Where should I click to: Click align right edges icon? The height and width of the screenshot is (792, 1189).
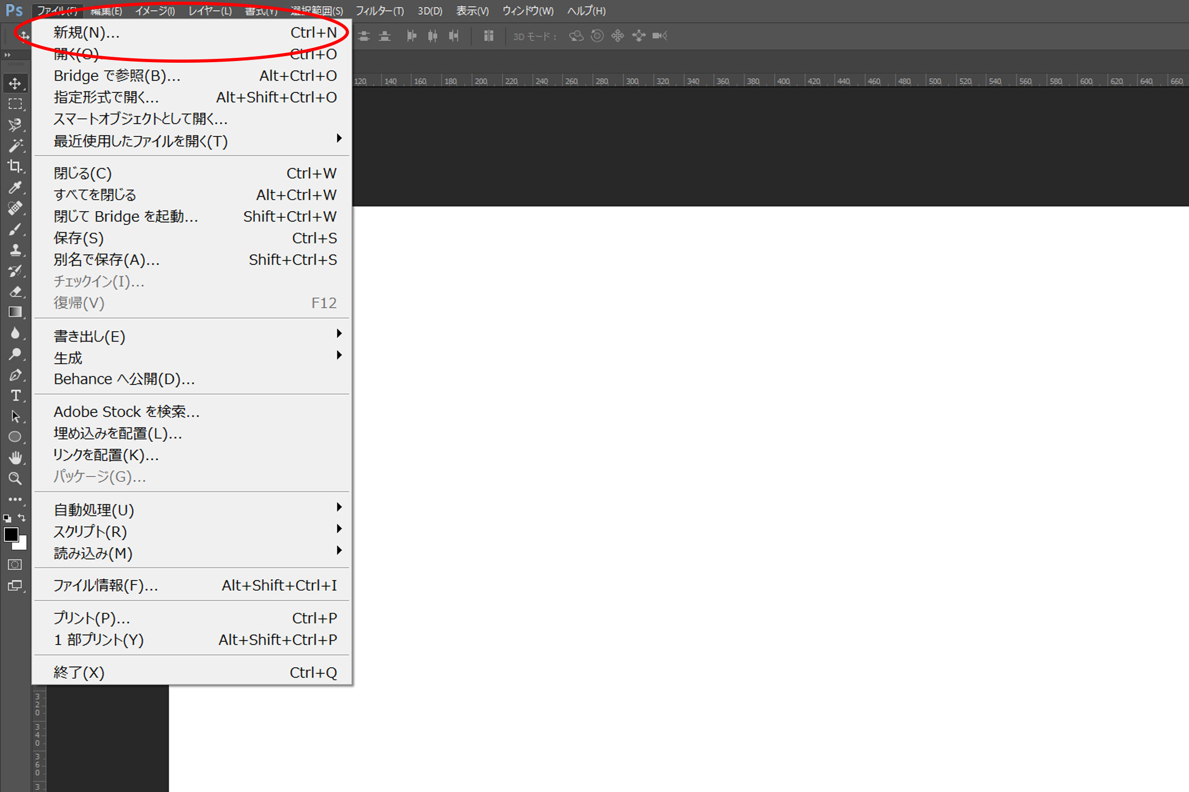pyautogui.click(x=454, y=36)
